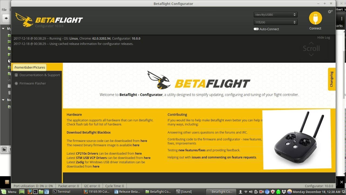Open the /dev/ttyUSB0 port dropdown
This screenshot has width=346, height=195.
tap(275, 15)
